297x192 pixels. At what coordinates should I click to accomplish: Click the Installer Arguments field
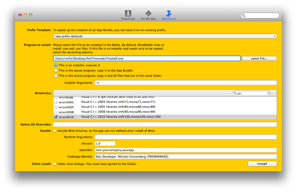(186, 83)
